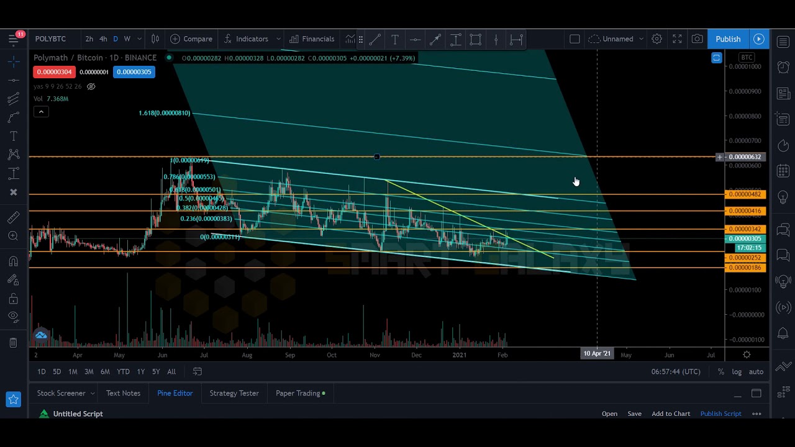Screen dimensions: 795x447
Task: Open price scale settings gear at bottom right
Action: point(747,354)
